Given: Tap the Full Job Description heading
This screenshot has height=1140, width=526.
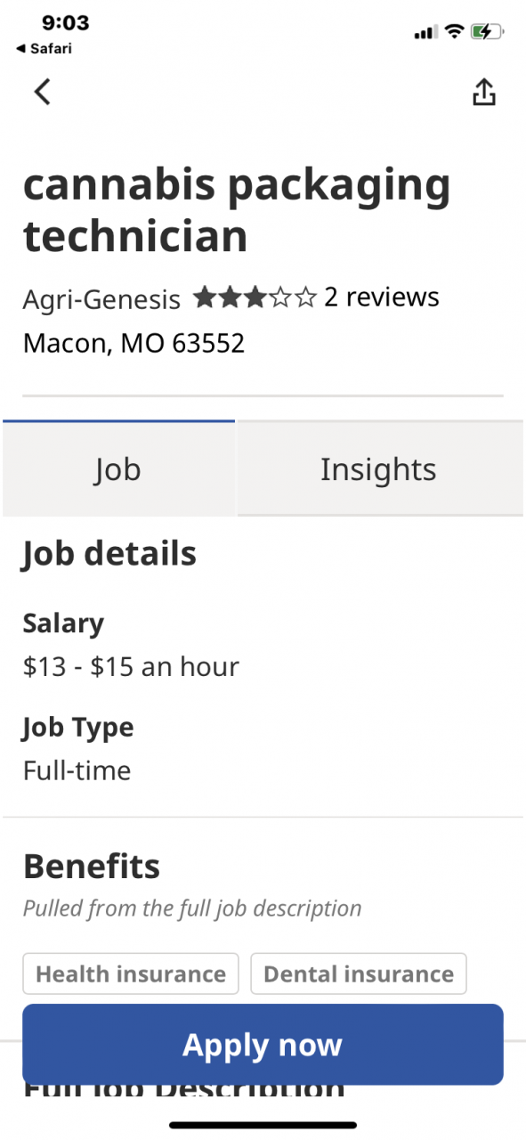Looking at the screenshot, I should point(184,1090).
